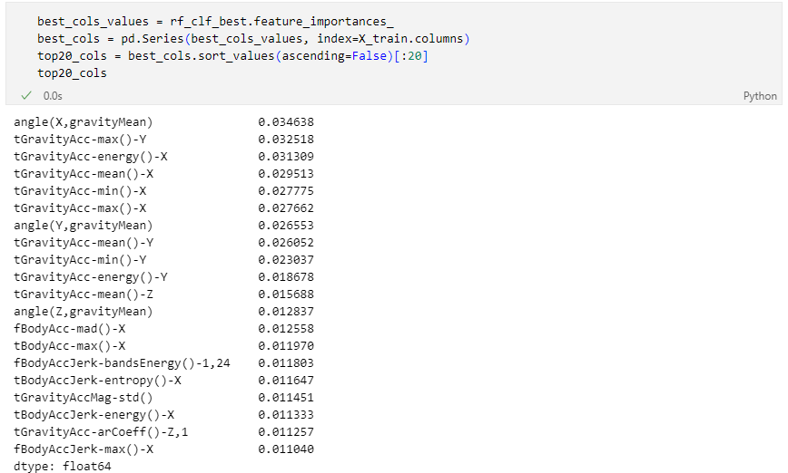Place cursor in the best_cols_values code line
Screen dimensions: 788x473
point(215,22)
